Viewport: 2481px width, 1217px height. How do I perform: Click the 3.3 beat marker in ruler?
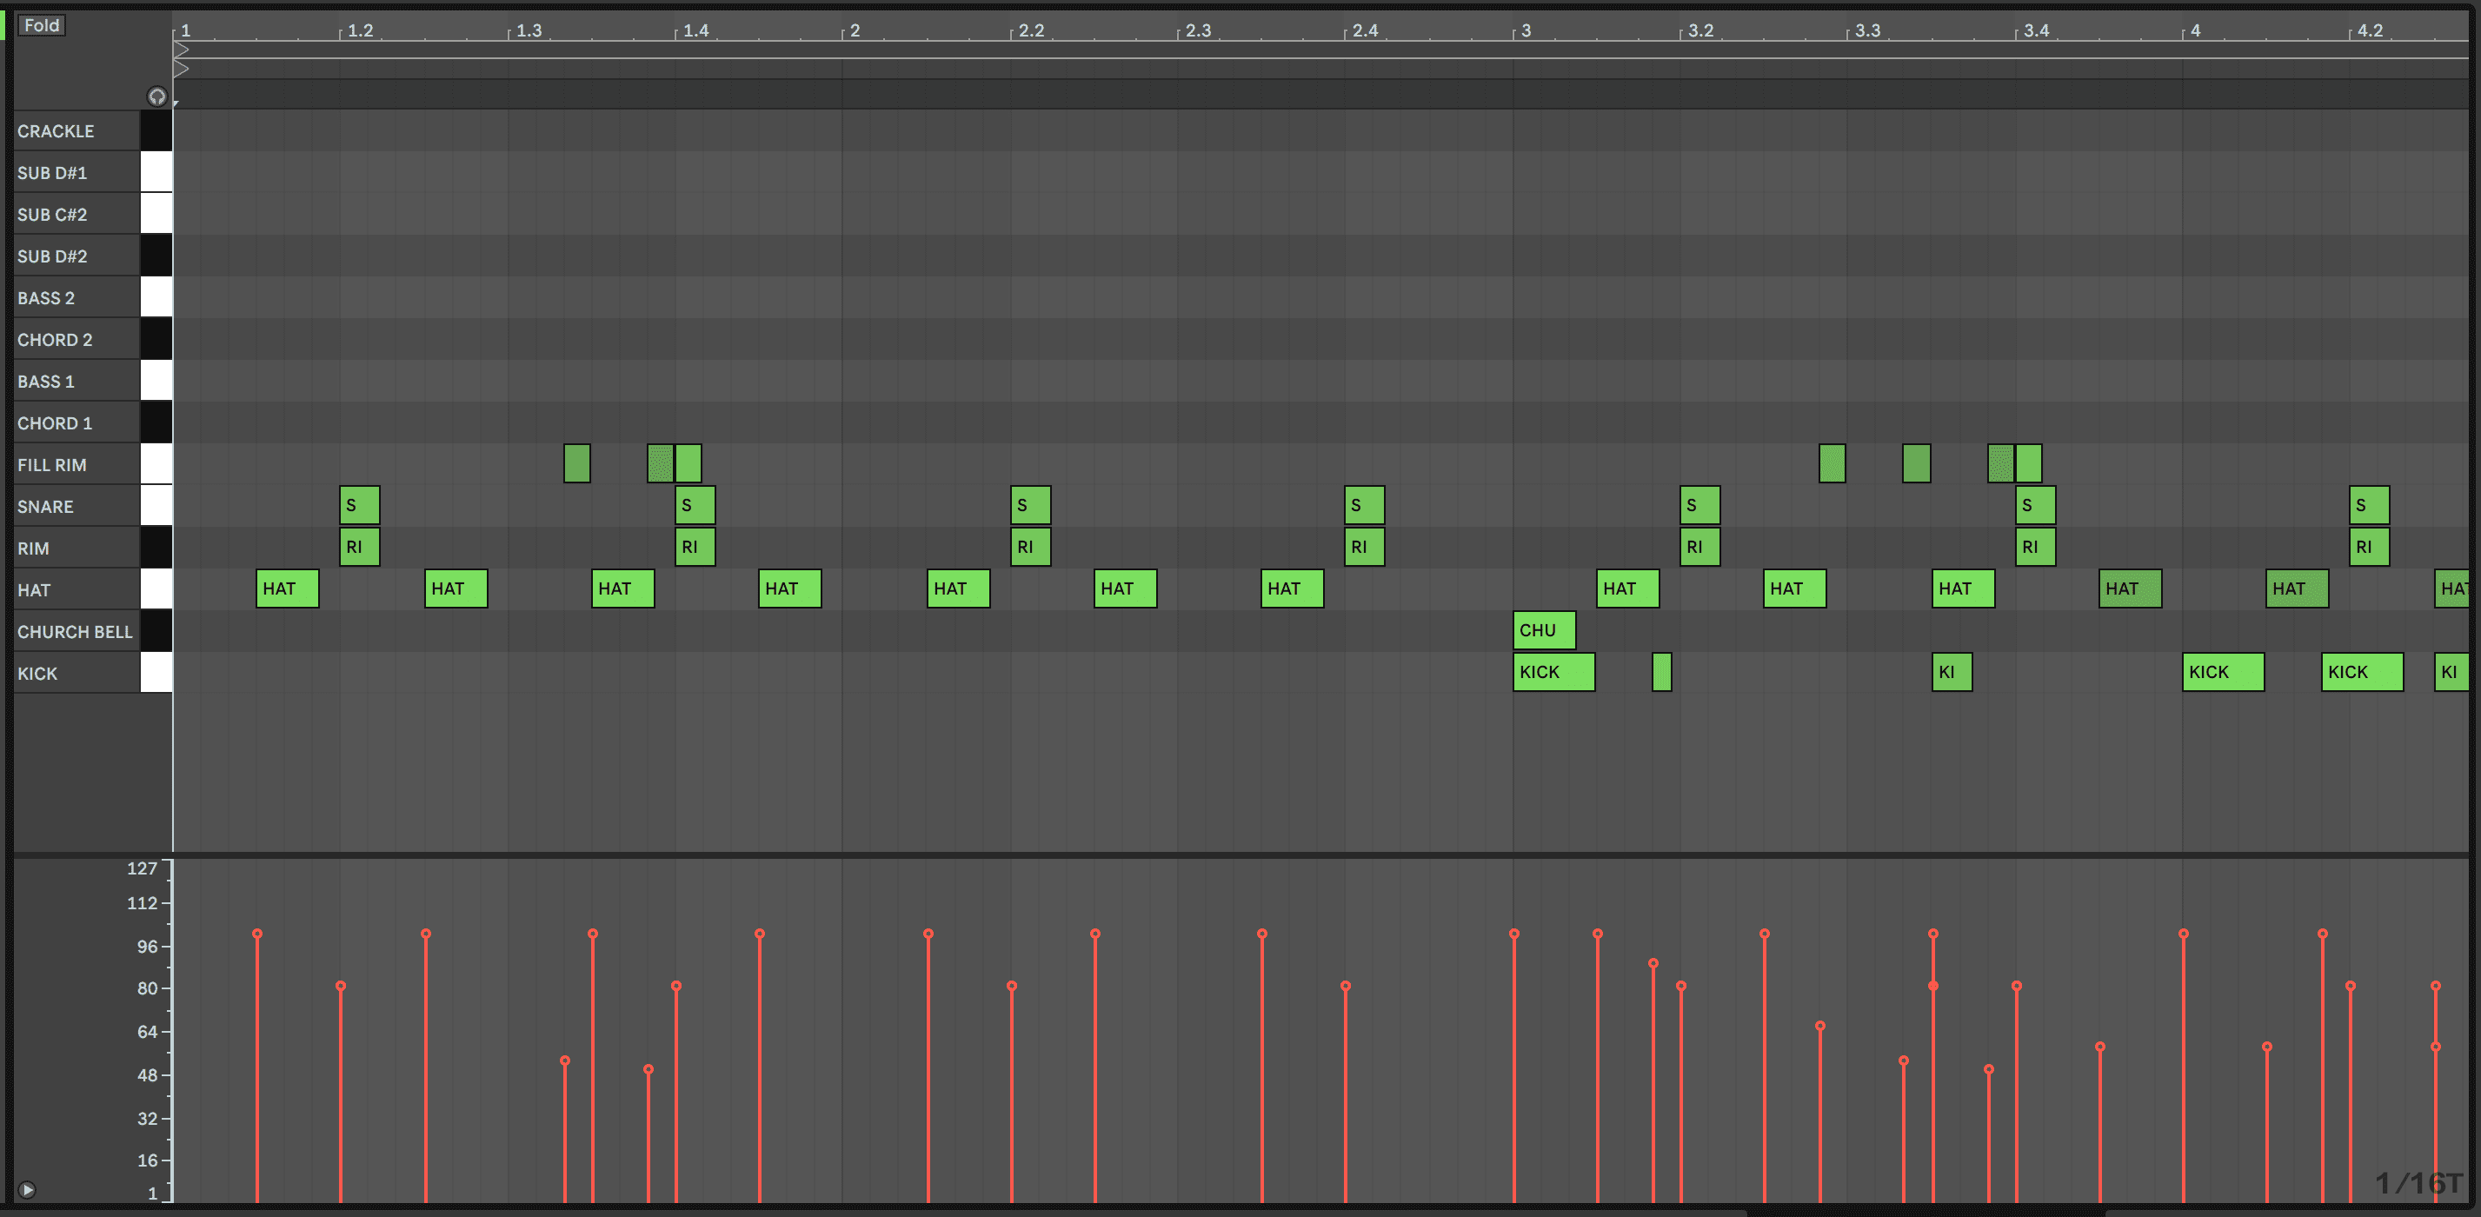tap(1866, 30)
